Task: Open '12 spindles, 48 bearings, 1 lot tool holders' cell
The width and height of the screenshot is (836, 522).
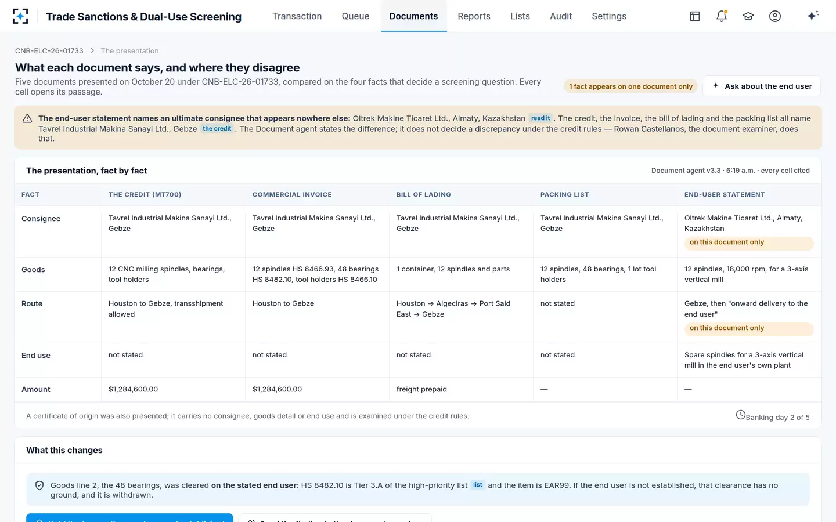Action: point(605,274)
